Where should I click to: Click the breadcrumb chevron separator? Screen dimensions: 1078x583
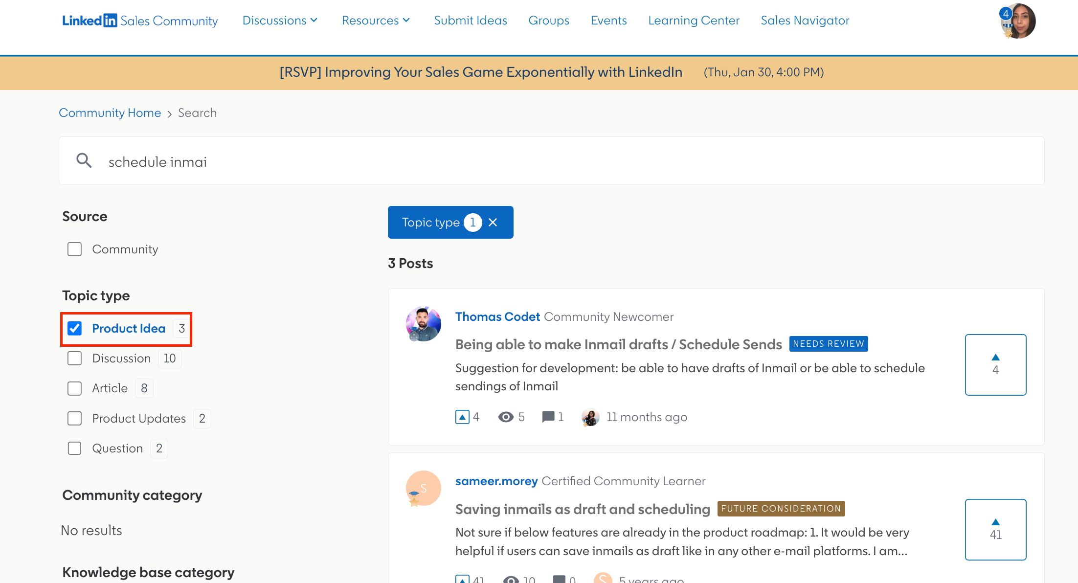coord(170,113)
